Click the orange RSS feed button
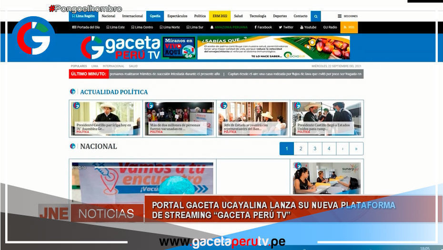The image size is (443, 250). (x=349, y=28)
